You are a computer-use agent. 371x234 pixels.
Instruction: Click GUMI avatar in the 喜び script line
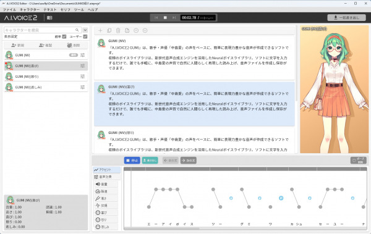[x=101, y=89]
